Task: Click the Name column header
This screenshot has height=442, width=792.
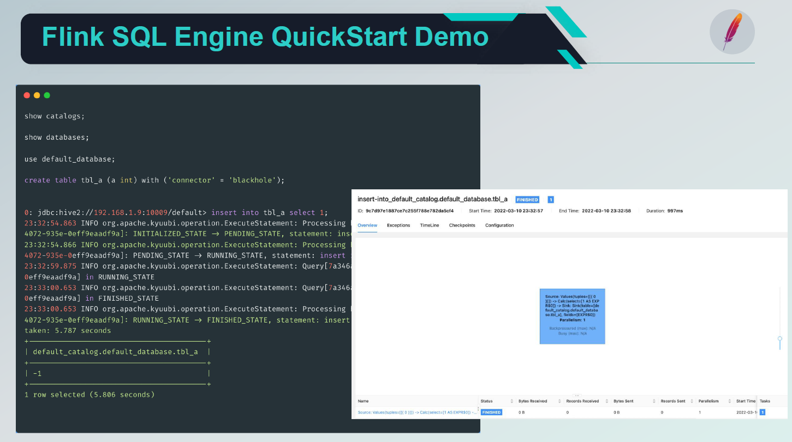Action: click(x=363, y=401)
